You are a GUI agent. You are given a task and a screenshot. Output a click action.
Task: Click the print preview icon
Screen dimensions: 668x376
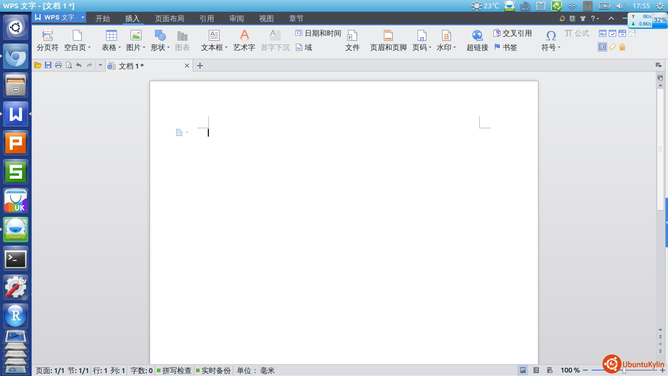coord(68,65)
